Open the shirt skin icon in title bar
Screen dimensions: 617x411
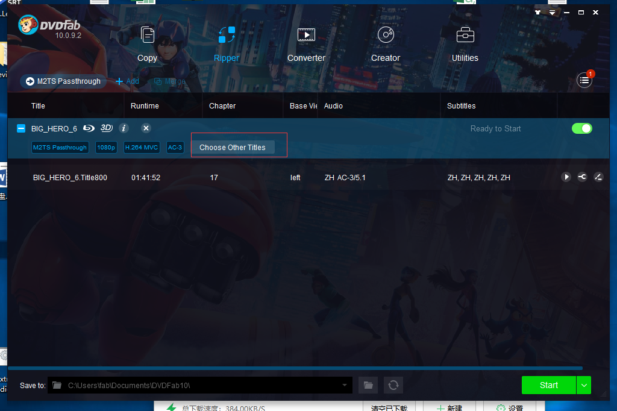pos(538,13)
